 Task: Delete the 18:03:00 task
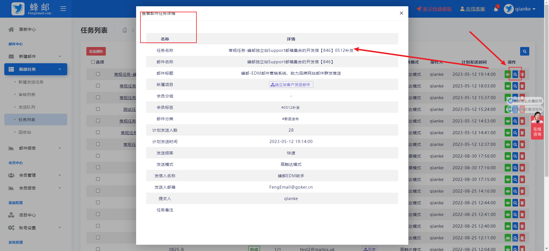[522, 86]
